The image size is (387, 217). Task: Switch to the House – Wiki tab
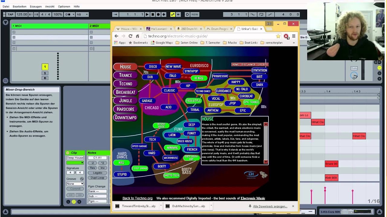[x=128, y=29]
